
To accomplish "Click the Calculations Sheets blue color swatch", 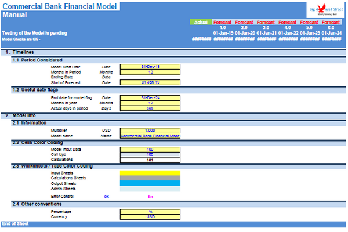I will click(x=150, y=178).
